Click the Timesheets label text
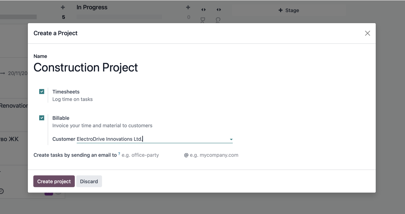This screenshot has width=405, height=214. pos(66,92)
